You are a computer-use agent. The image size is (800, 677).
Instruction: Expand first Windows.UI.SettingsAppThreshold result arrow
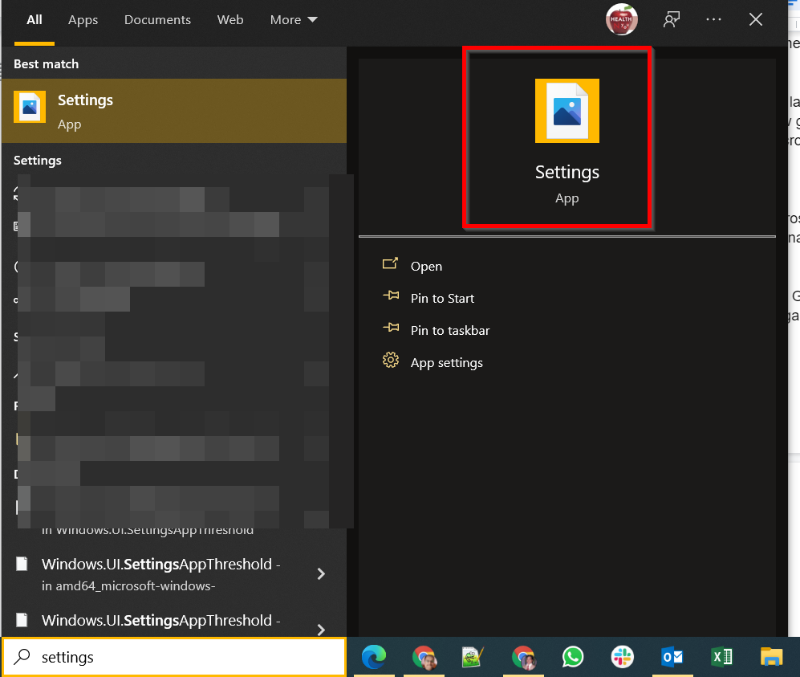[x=321, y=574]
